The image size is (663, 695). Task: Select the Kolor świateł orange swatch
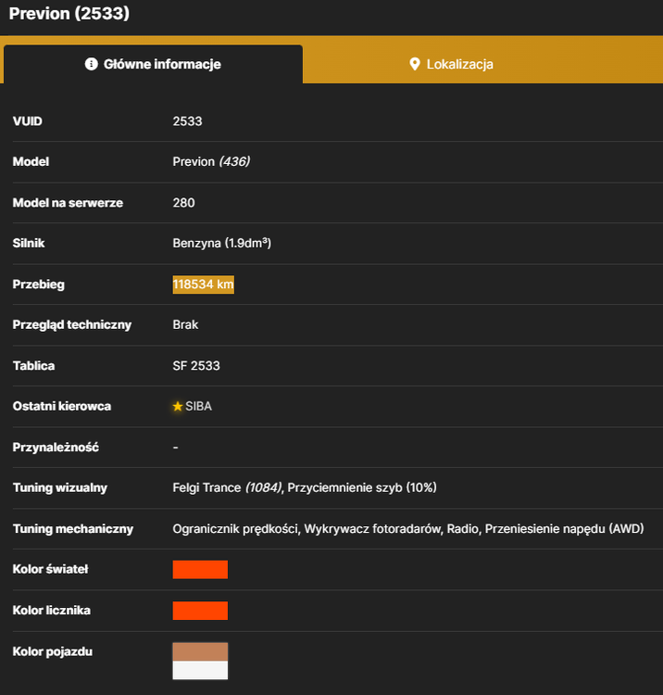point(200,570)
